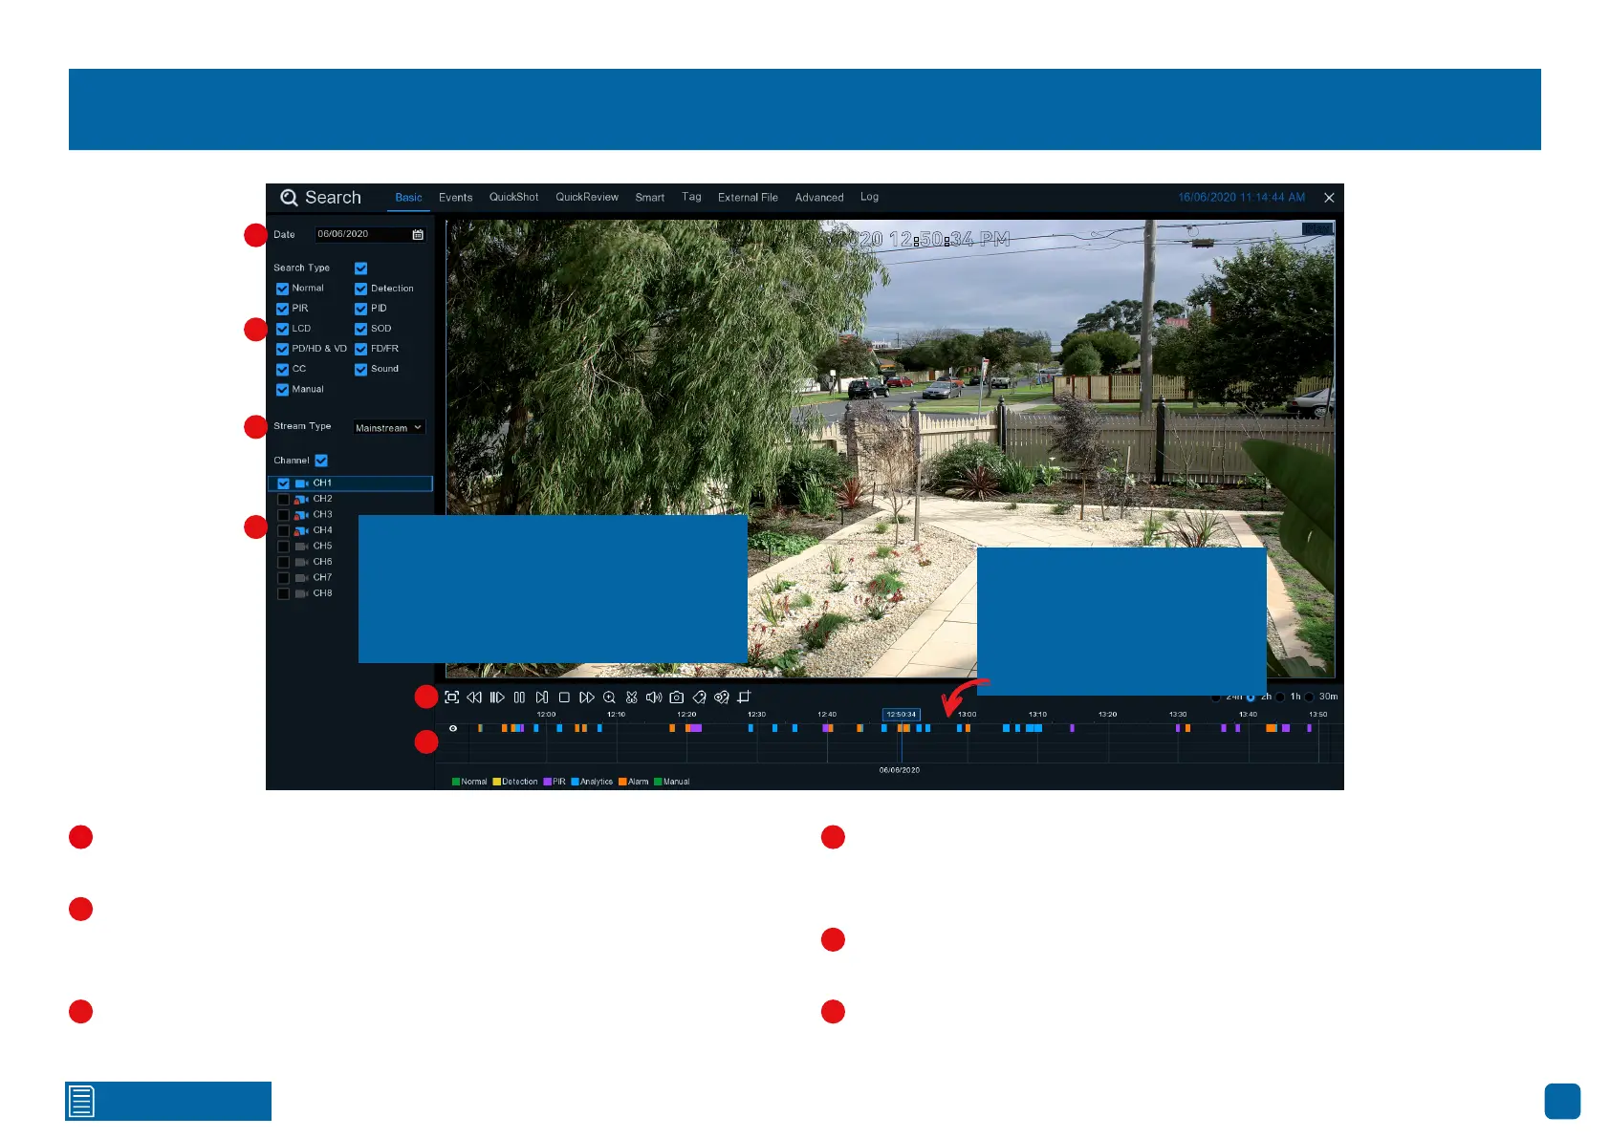Click the 12:50:34 timeline position marker
1610x1138 pixels.
click(901, 715)
